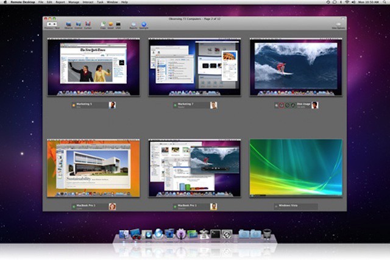Image resolution: width=390 pixels, height=260 pixels.
Task: Open the Reports toolbar icon
Action: tap(133, 24)
